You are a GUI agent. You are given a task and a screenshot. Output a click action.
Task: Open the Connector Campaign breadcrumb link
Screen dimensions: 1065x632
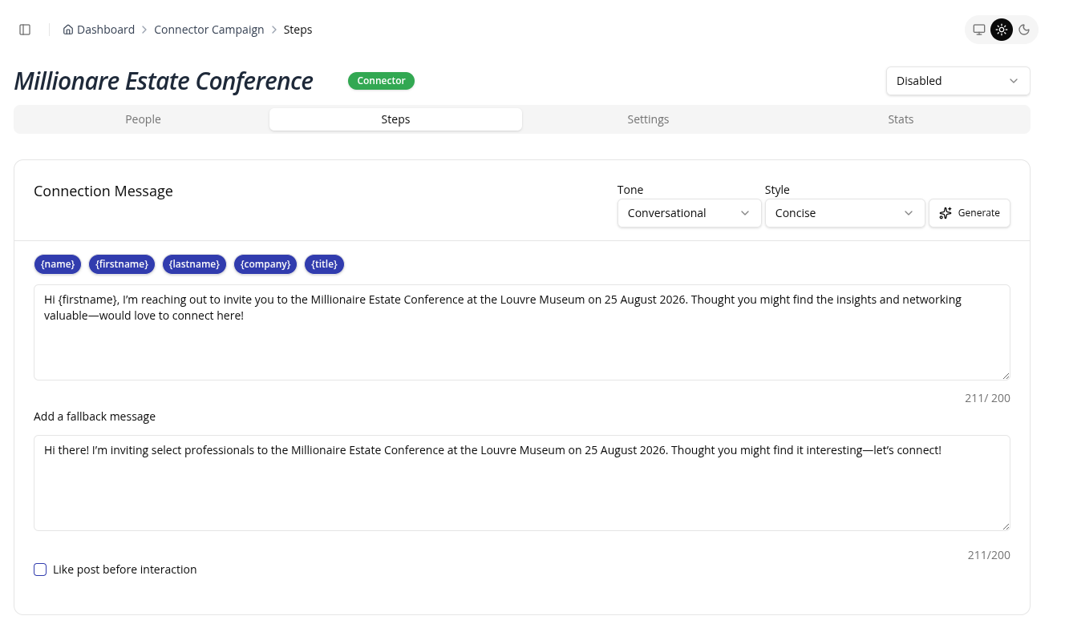point(209,30)
